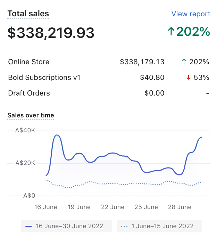This screenshot has width=217, height=239.
Task: Click the Online Store $338,179.13 amount
Action: point(142,62)
